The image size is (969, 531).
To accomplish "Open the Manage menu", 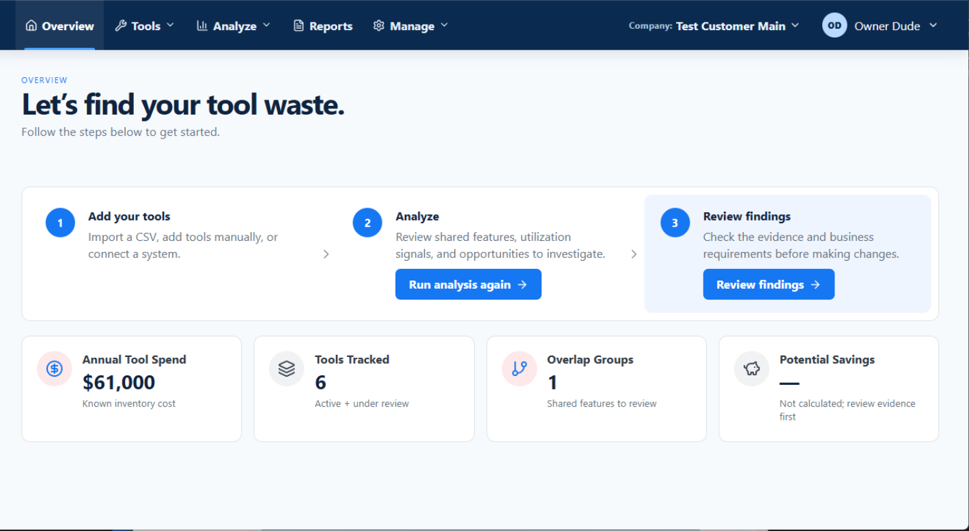I will 411,25.
